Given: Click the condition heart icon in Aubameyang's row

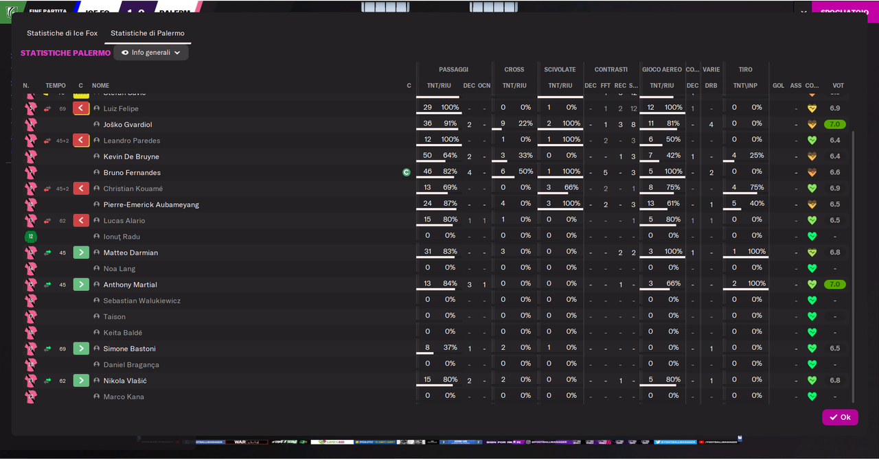Looking at the screenshot, I should (812, 204).
